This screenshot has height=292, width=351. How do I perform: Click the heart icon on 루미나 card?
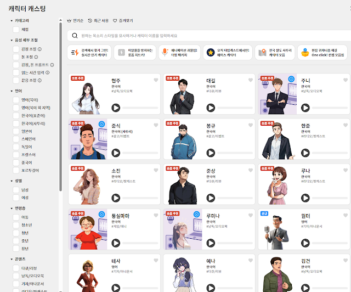point(251,215)
